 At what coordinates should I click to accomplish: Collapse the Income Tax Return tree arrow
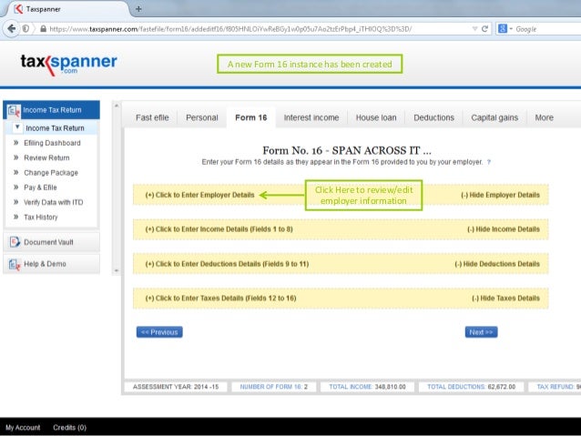pos(17,127)
